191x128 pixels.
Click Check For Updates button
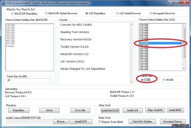coord(142,121)
